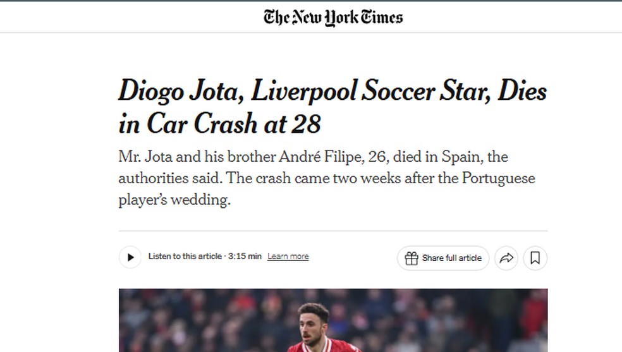622x352 pixels.
Task: Click the gift box icon
Action: pos(411,258)
